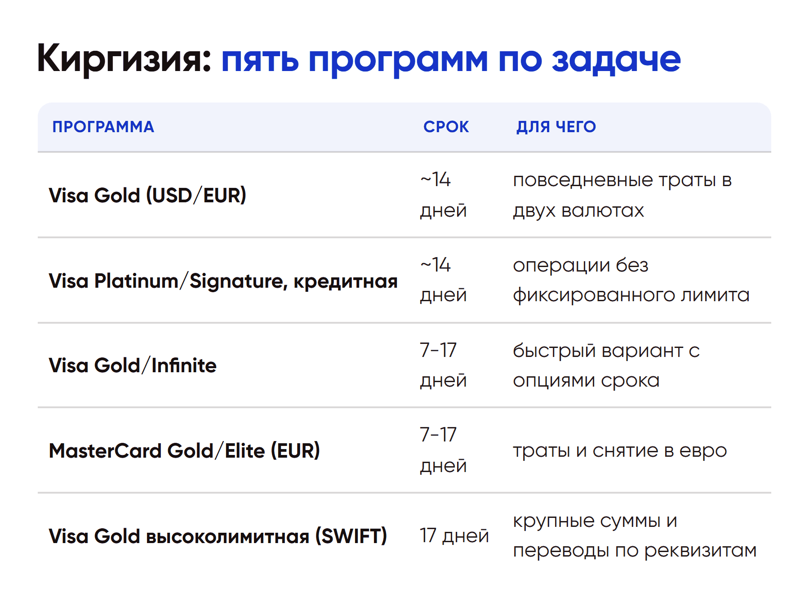The width and height of the screenshot is (809, 615).
Task: Click the 17 дней term for SWIFT card
Action: tap(454, 535)
